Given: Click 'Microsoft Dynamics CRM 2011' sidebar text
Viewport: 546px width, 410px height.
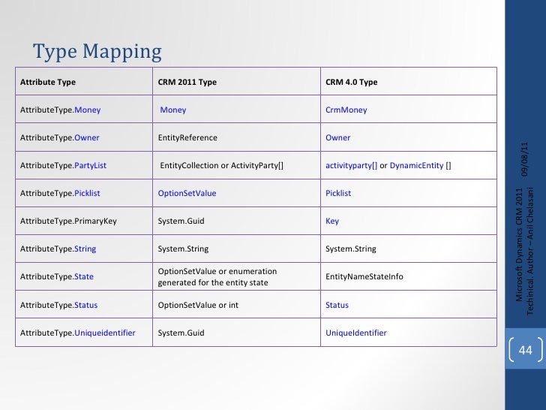Looking at the screenshot, I should coord(519,245).
